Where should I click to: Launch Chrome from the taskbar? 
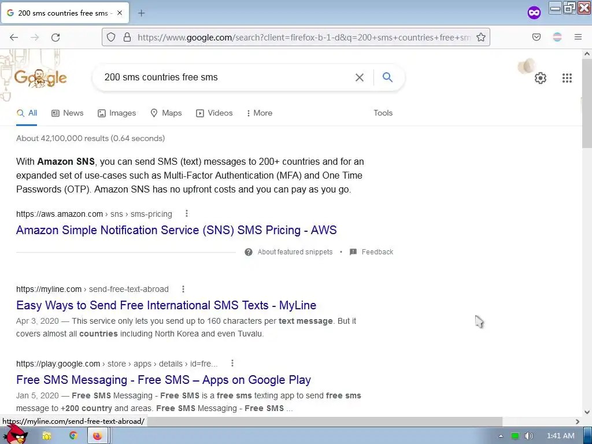[x=73, y=436]
